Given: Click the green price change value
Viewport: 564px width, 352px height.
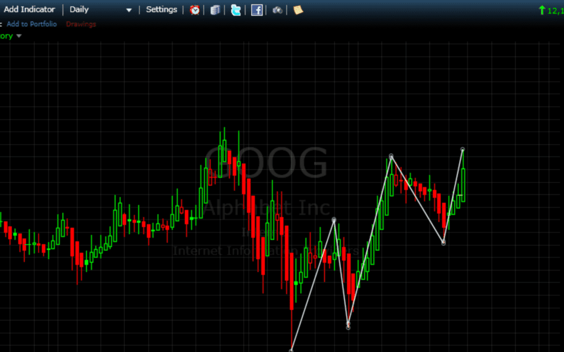Looking at the screenshot, I should (555, 10).
